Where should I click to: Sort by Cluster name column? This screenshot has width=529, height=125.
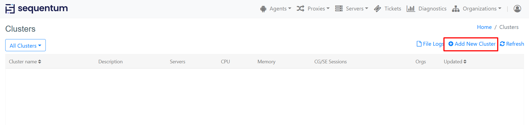(x=25, y=62)
